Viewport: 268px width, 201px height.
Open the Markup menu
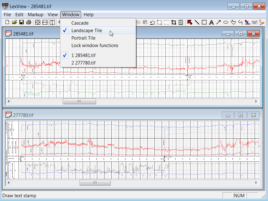(36, 15)
